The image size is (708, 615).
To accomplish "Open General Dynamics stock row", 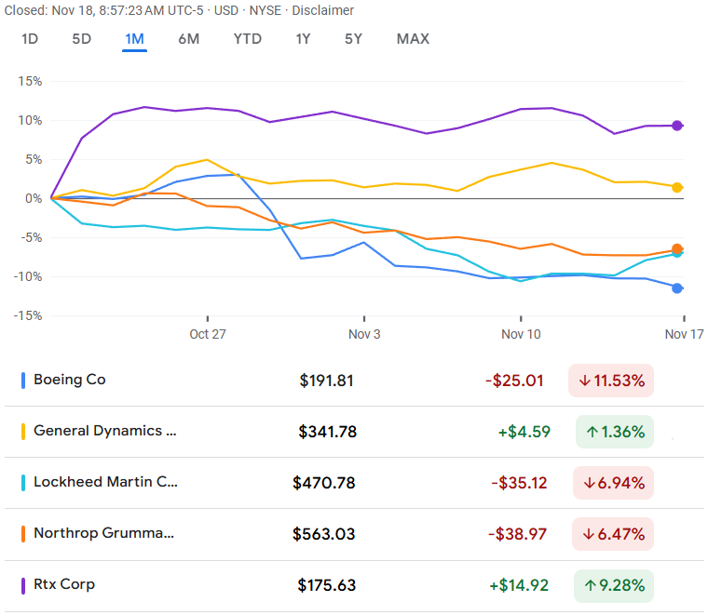I will [x=354, y=432].
